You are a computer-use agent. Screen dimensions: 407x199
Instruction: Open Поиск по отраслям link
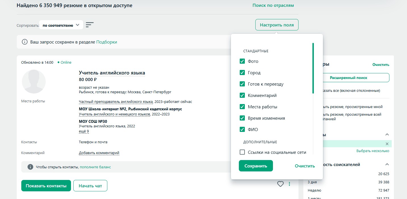(x=273, y=5)
